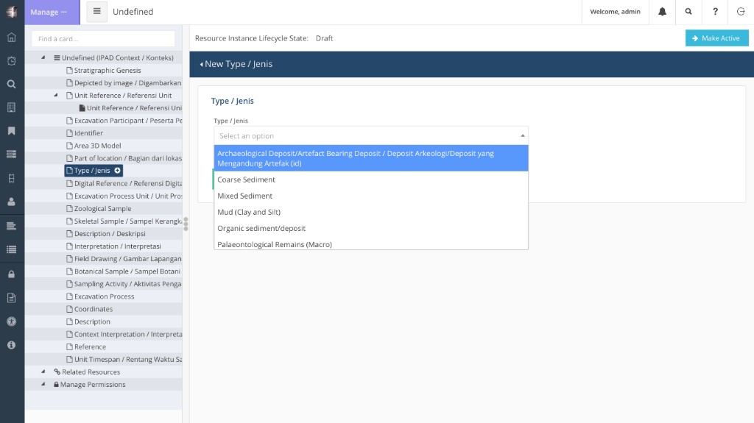754x423 pixels.
Task: Select Excavation Participant card
Action: (124, 120)
